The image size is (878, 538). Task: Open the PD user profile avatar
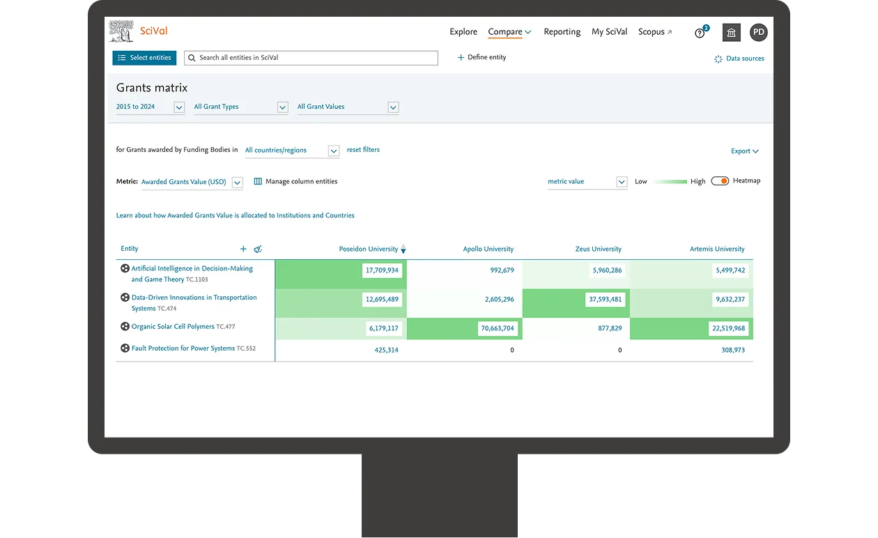tap(758, 32)
